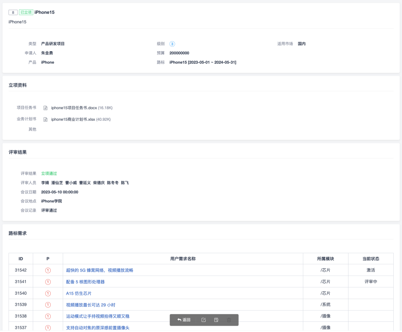Viewport: 402px width, 332px height.
Task: Click reviewer name 李婧
Action: [45, 183]
